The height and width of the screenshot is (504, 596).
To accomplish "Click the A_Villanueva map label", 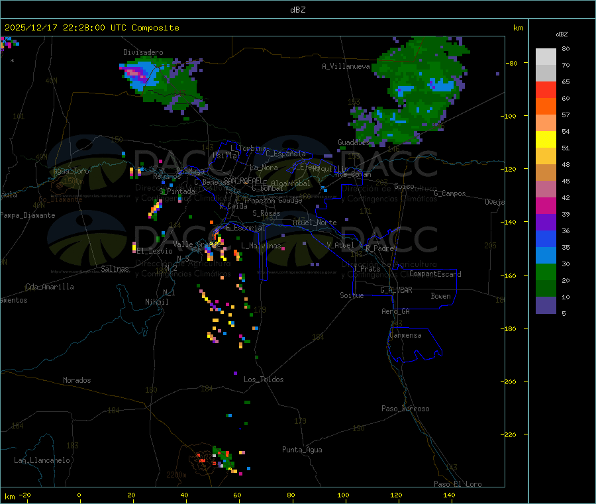I will tap(346, 66).
